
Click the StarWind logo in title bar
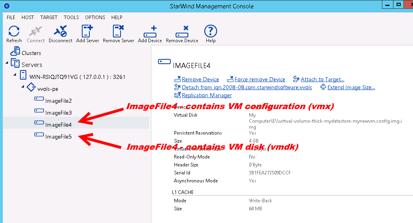pyautogui.click(x=7, y=6)
